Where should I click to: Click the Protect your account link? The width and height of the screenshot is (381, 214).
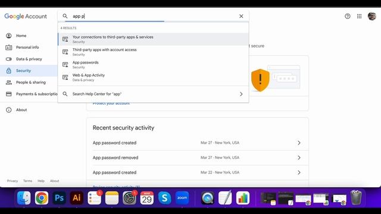point(111,103)
